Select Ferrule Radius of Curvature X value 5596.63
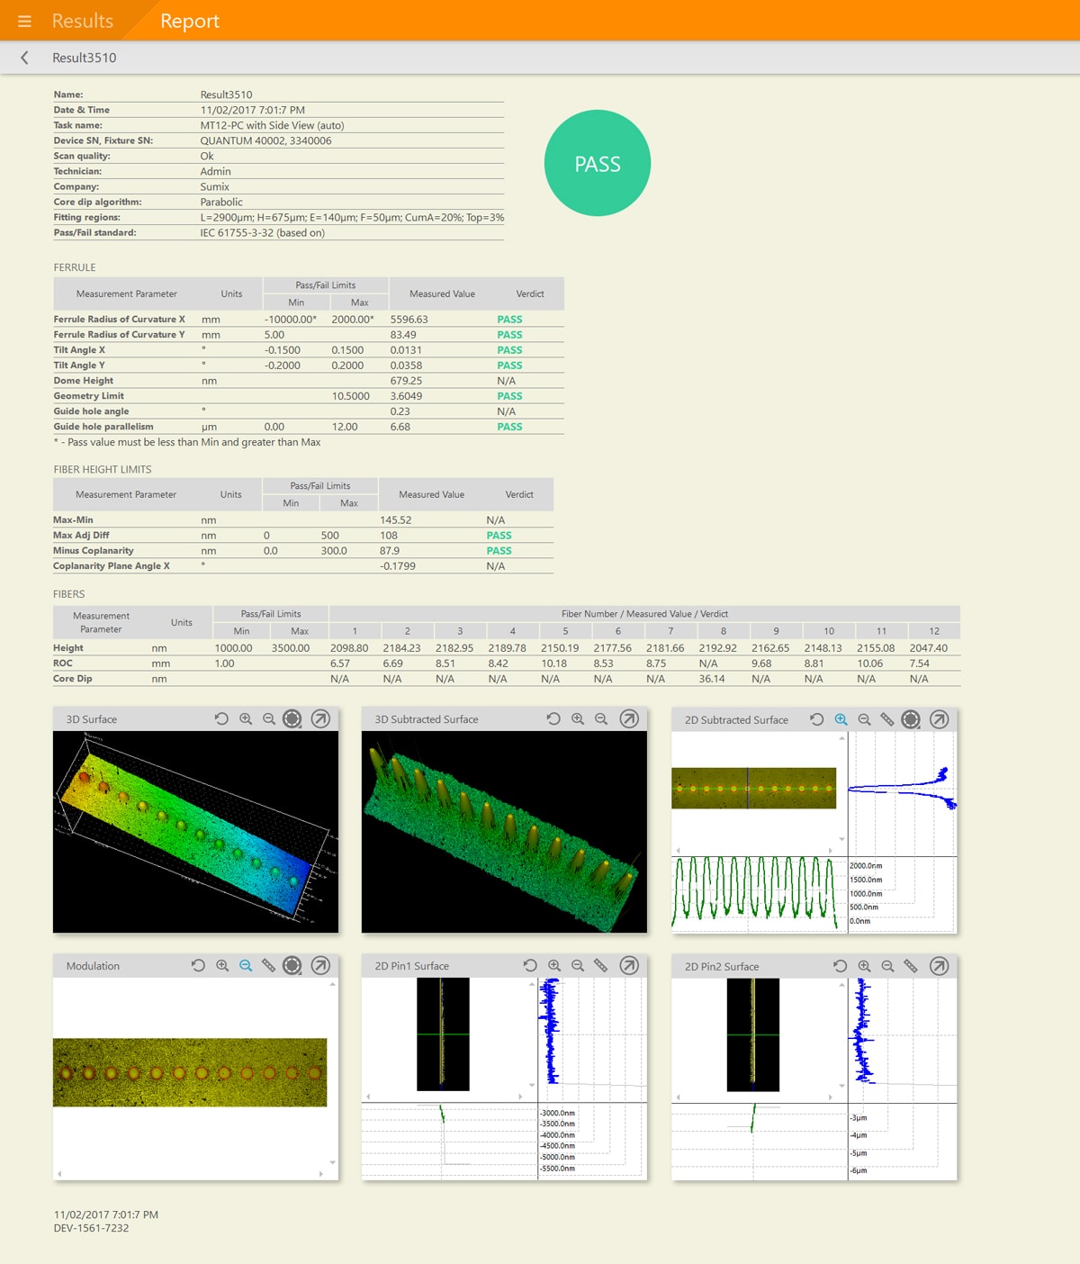1080x1264 pixels. (x=409, y=320)
